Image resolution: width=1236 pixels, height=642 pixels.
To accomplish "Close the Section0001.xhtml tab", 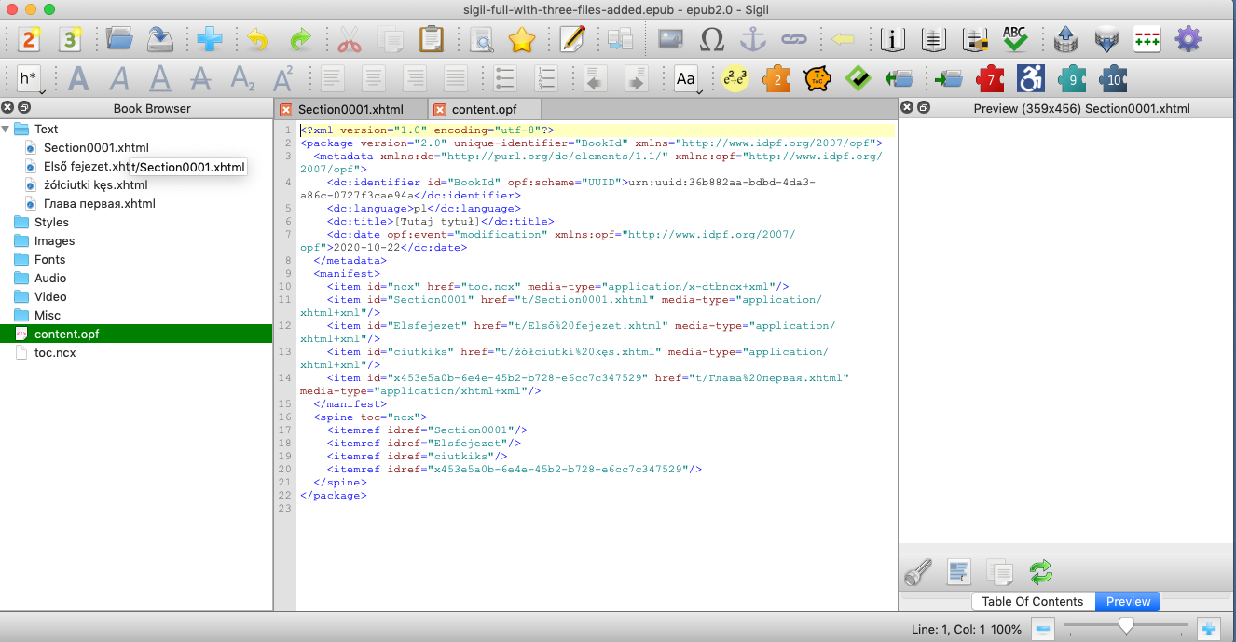I will coord(286,109).
